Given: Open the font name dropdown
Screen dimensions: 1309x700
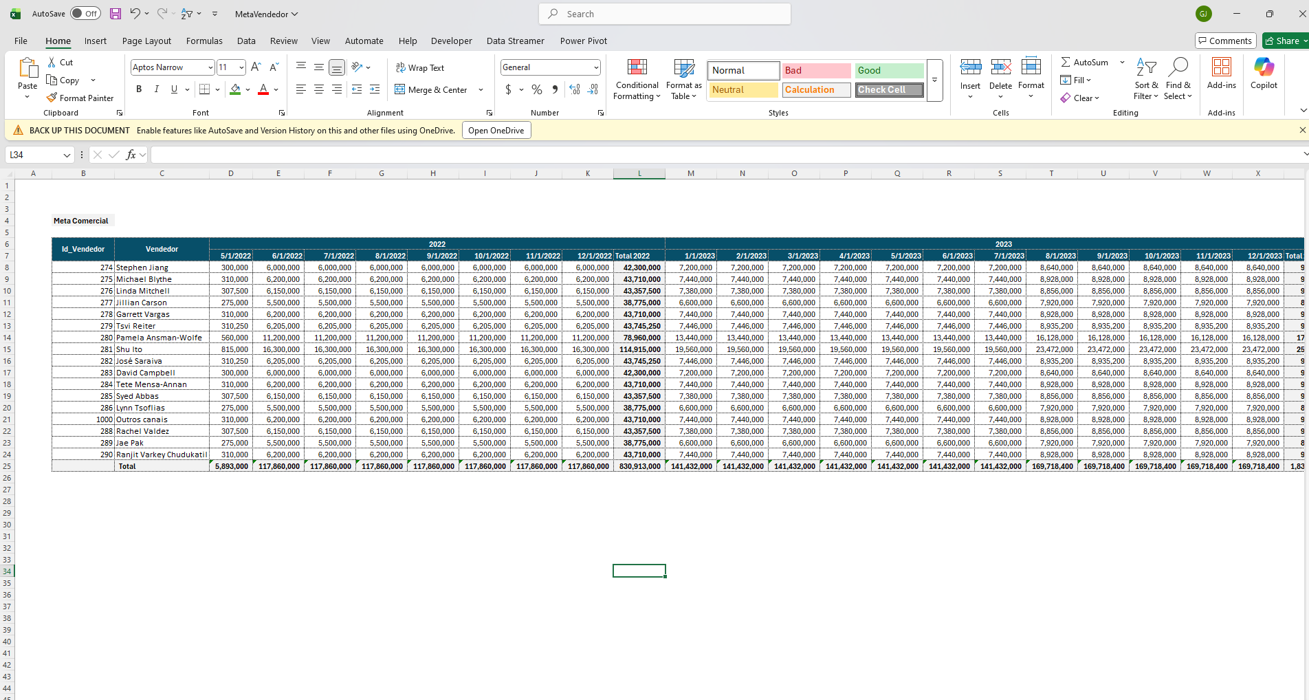Looking at the screenshot, I should coord(210,67).
